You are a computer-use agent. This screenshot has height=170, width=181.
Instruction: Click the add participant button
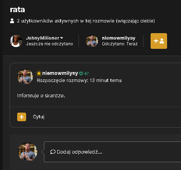tap(159, 41)
